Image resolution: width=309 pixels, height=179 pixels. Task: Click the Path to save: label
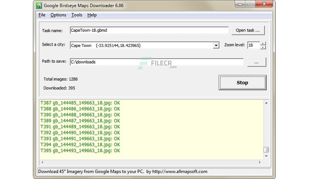point(54,61)
